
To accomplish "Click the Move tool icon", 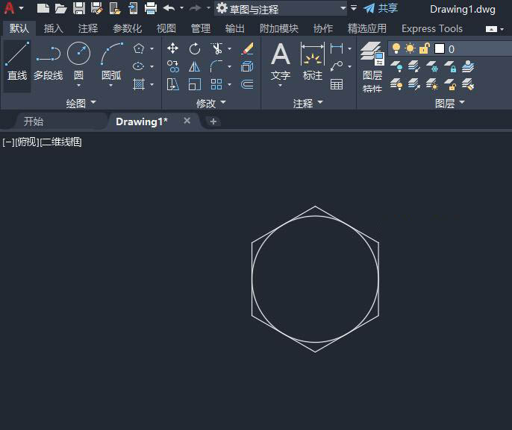I will (173, 48).
